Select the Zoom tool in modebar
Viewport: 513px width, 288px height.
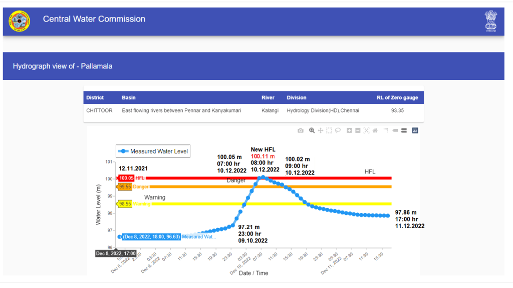tap(312, 130)
